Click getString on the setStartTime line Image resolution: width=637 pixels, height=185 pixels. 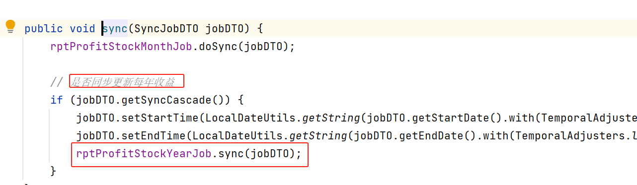330,118
